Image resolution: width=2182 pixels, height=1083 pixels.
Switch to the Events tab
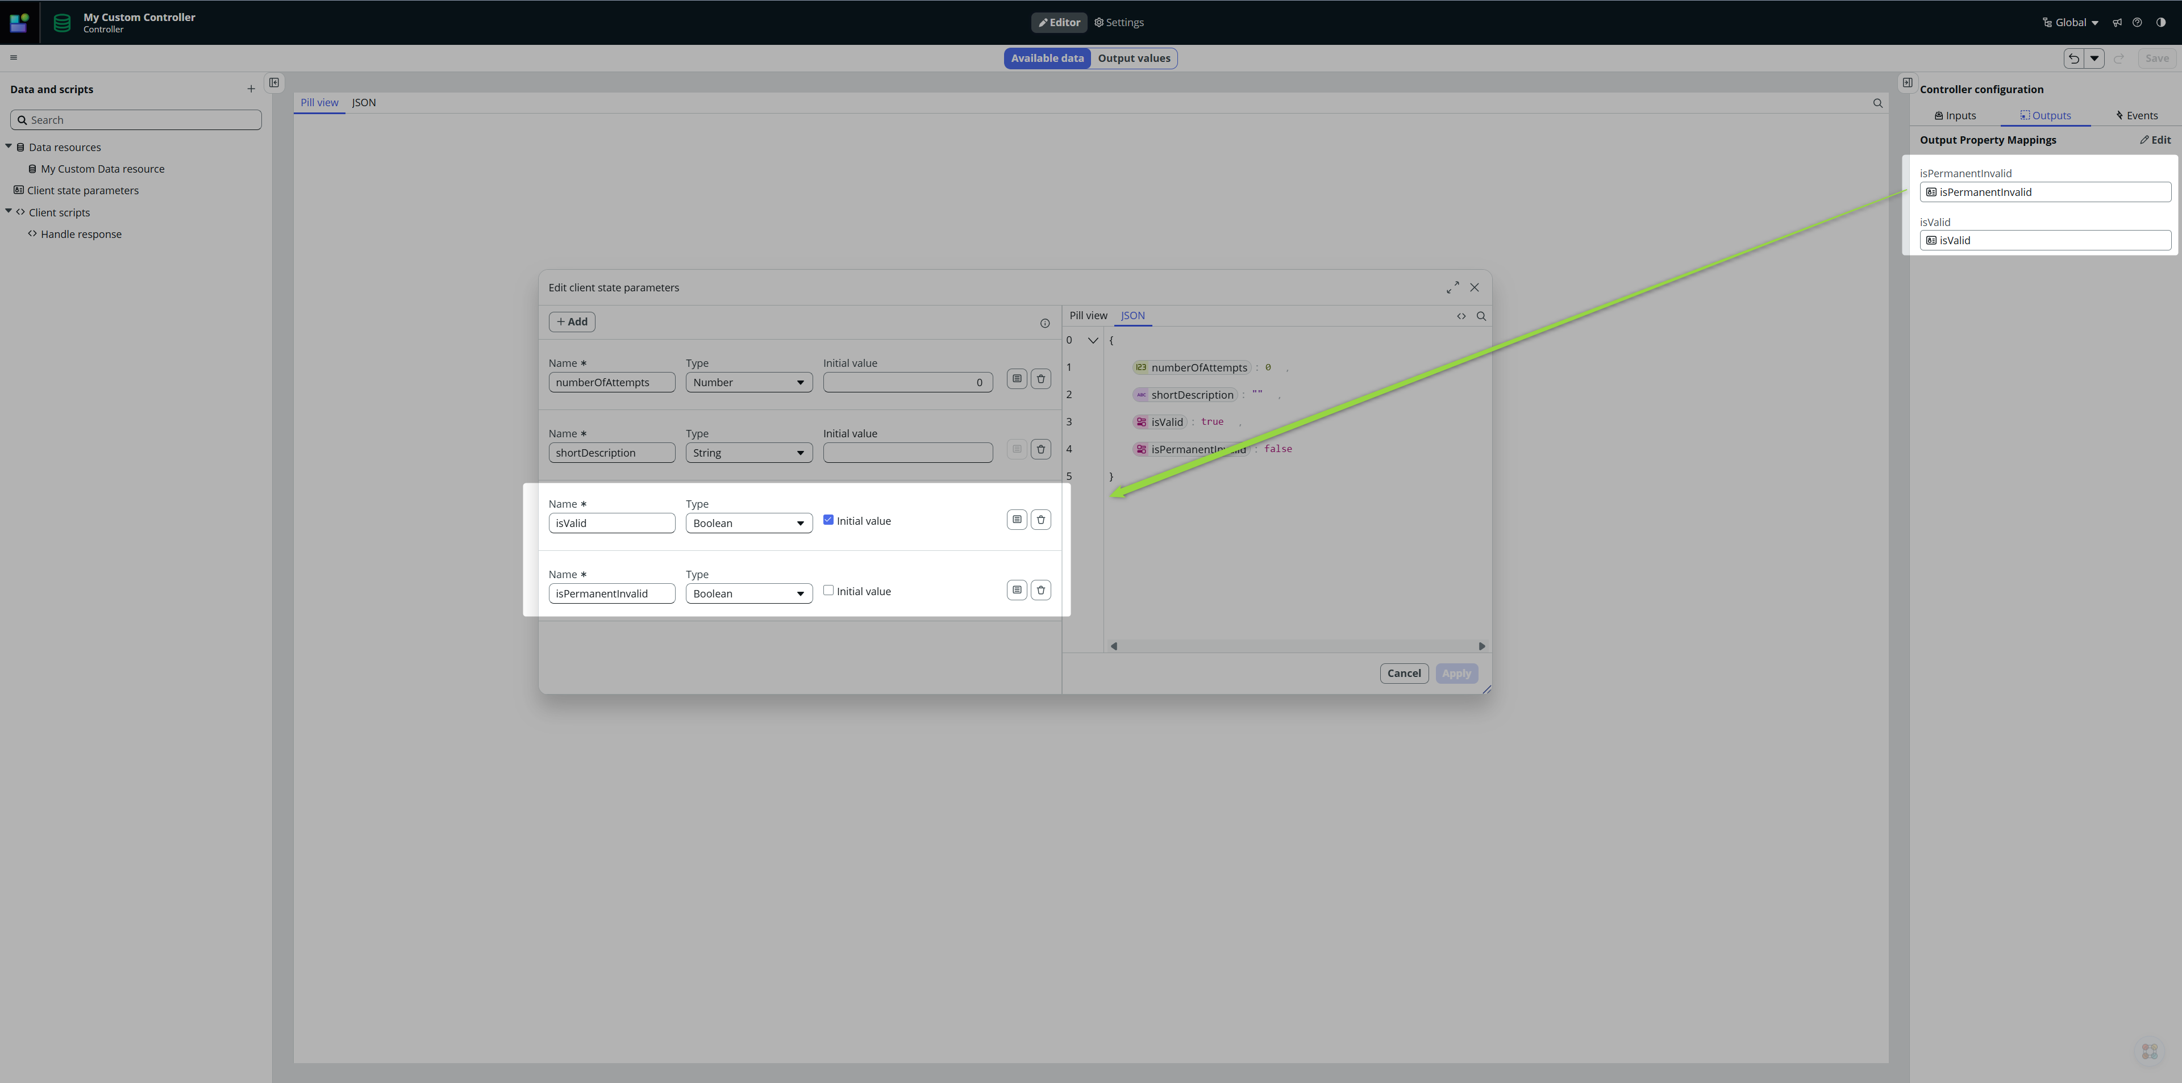tap(2137, 116)
